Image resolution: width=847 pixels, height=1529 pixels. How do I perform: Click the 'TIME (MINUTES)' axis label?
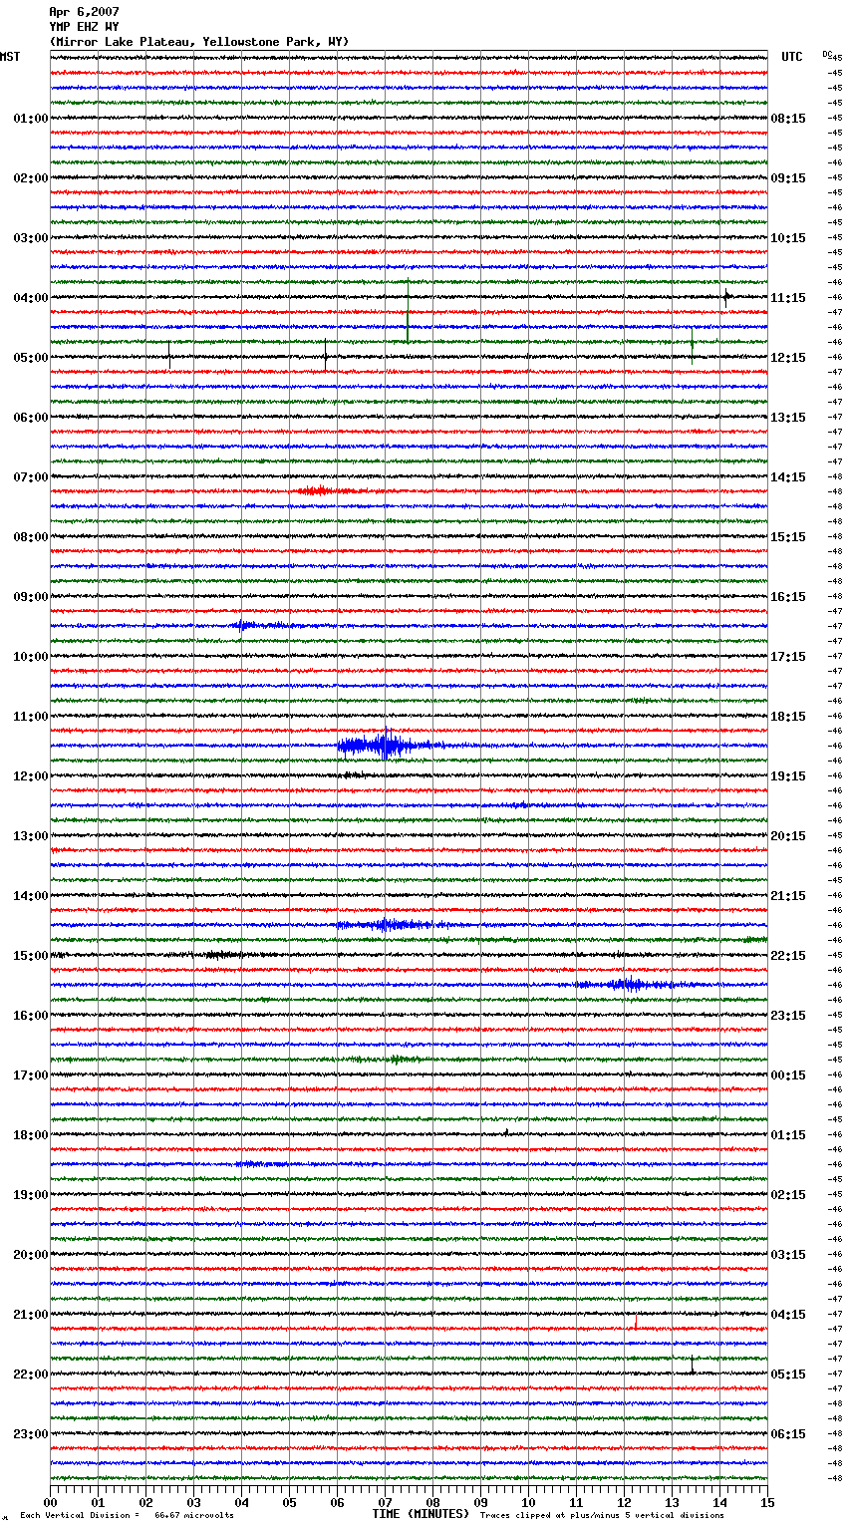421,1514
